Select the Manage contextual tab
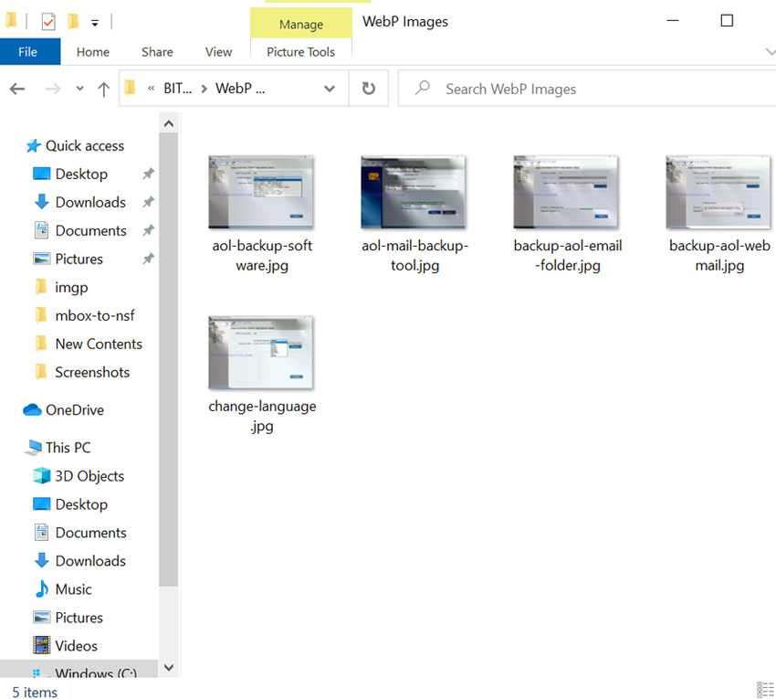This screenshot has height=699, width=776. tap(301, 24)
